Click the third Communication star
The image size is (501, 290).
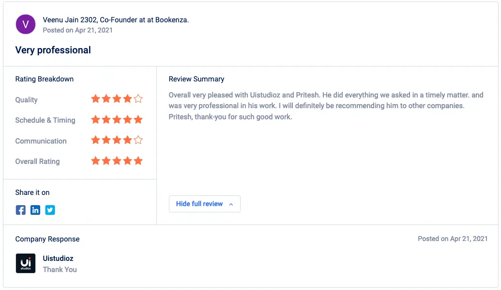[x=117, y=140]
